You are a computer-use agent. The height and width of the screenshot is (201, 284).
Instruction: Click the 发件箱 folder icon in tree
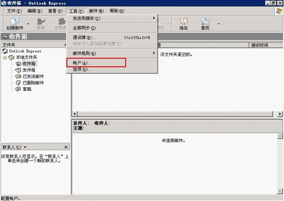18,70
